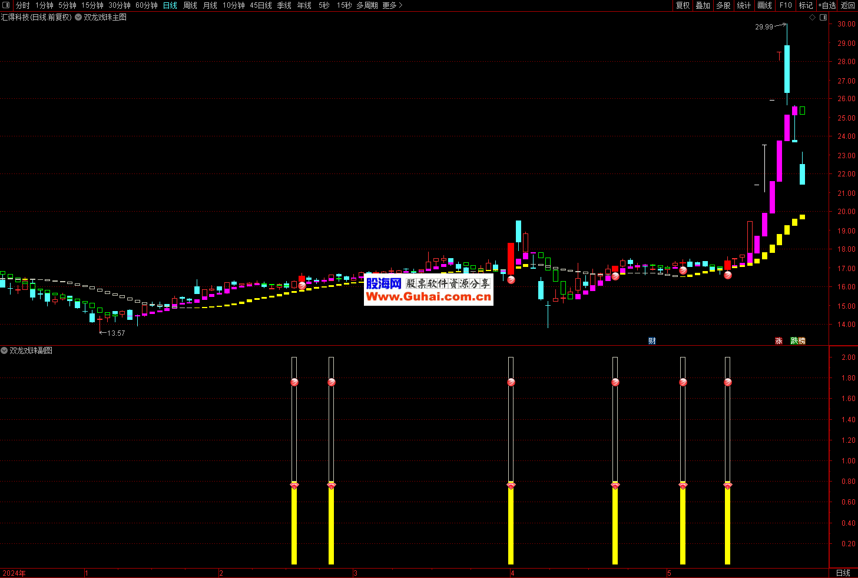
Task: Select the 15秒 period tab
Action: [344, 5]
